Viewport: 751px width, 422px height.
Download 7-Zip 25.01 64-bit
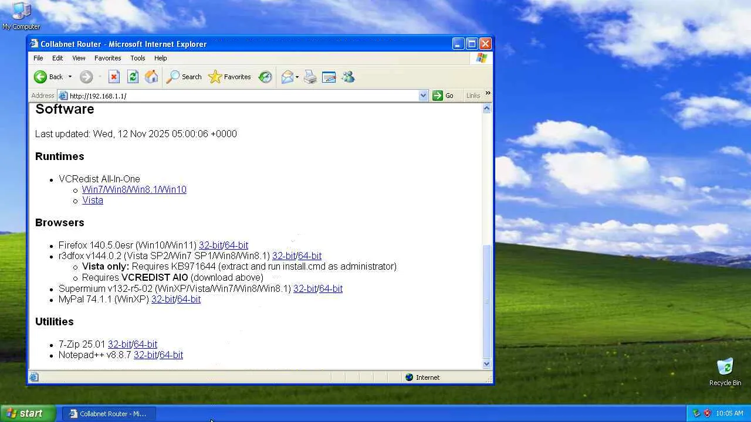click(x=146, y=345)
